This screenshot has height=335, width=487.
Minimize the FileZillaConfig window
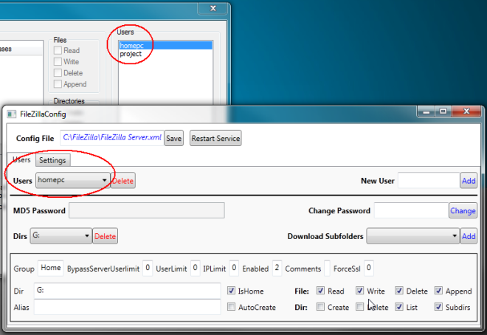click(426, 111)
